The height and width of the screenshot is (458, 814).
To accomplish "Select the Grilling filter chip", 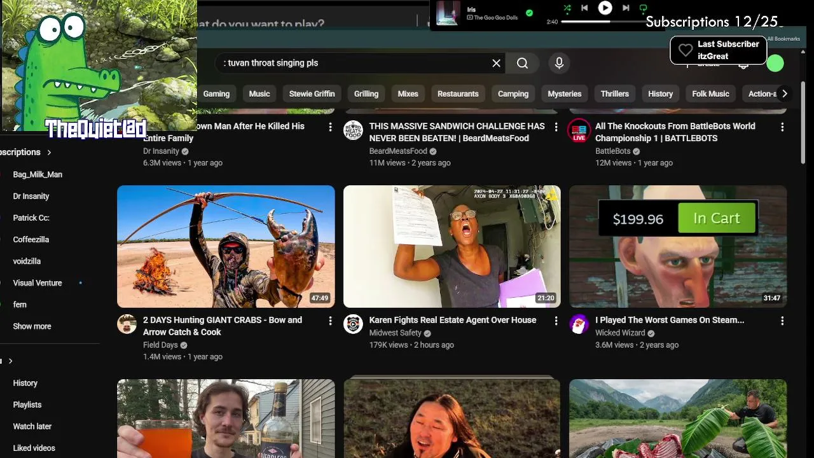I will [x=366, y=94].
